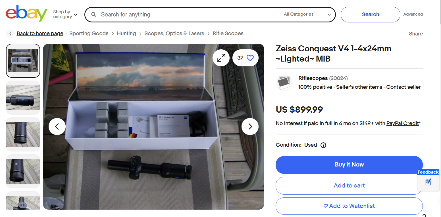
Task: Show the next product image
Action: [250, 127]
